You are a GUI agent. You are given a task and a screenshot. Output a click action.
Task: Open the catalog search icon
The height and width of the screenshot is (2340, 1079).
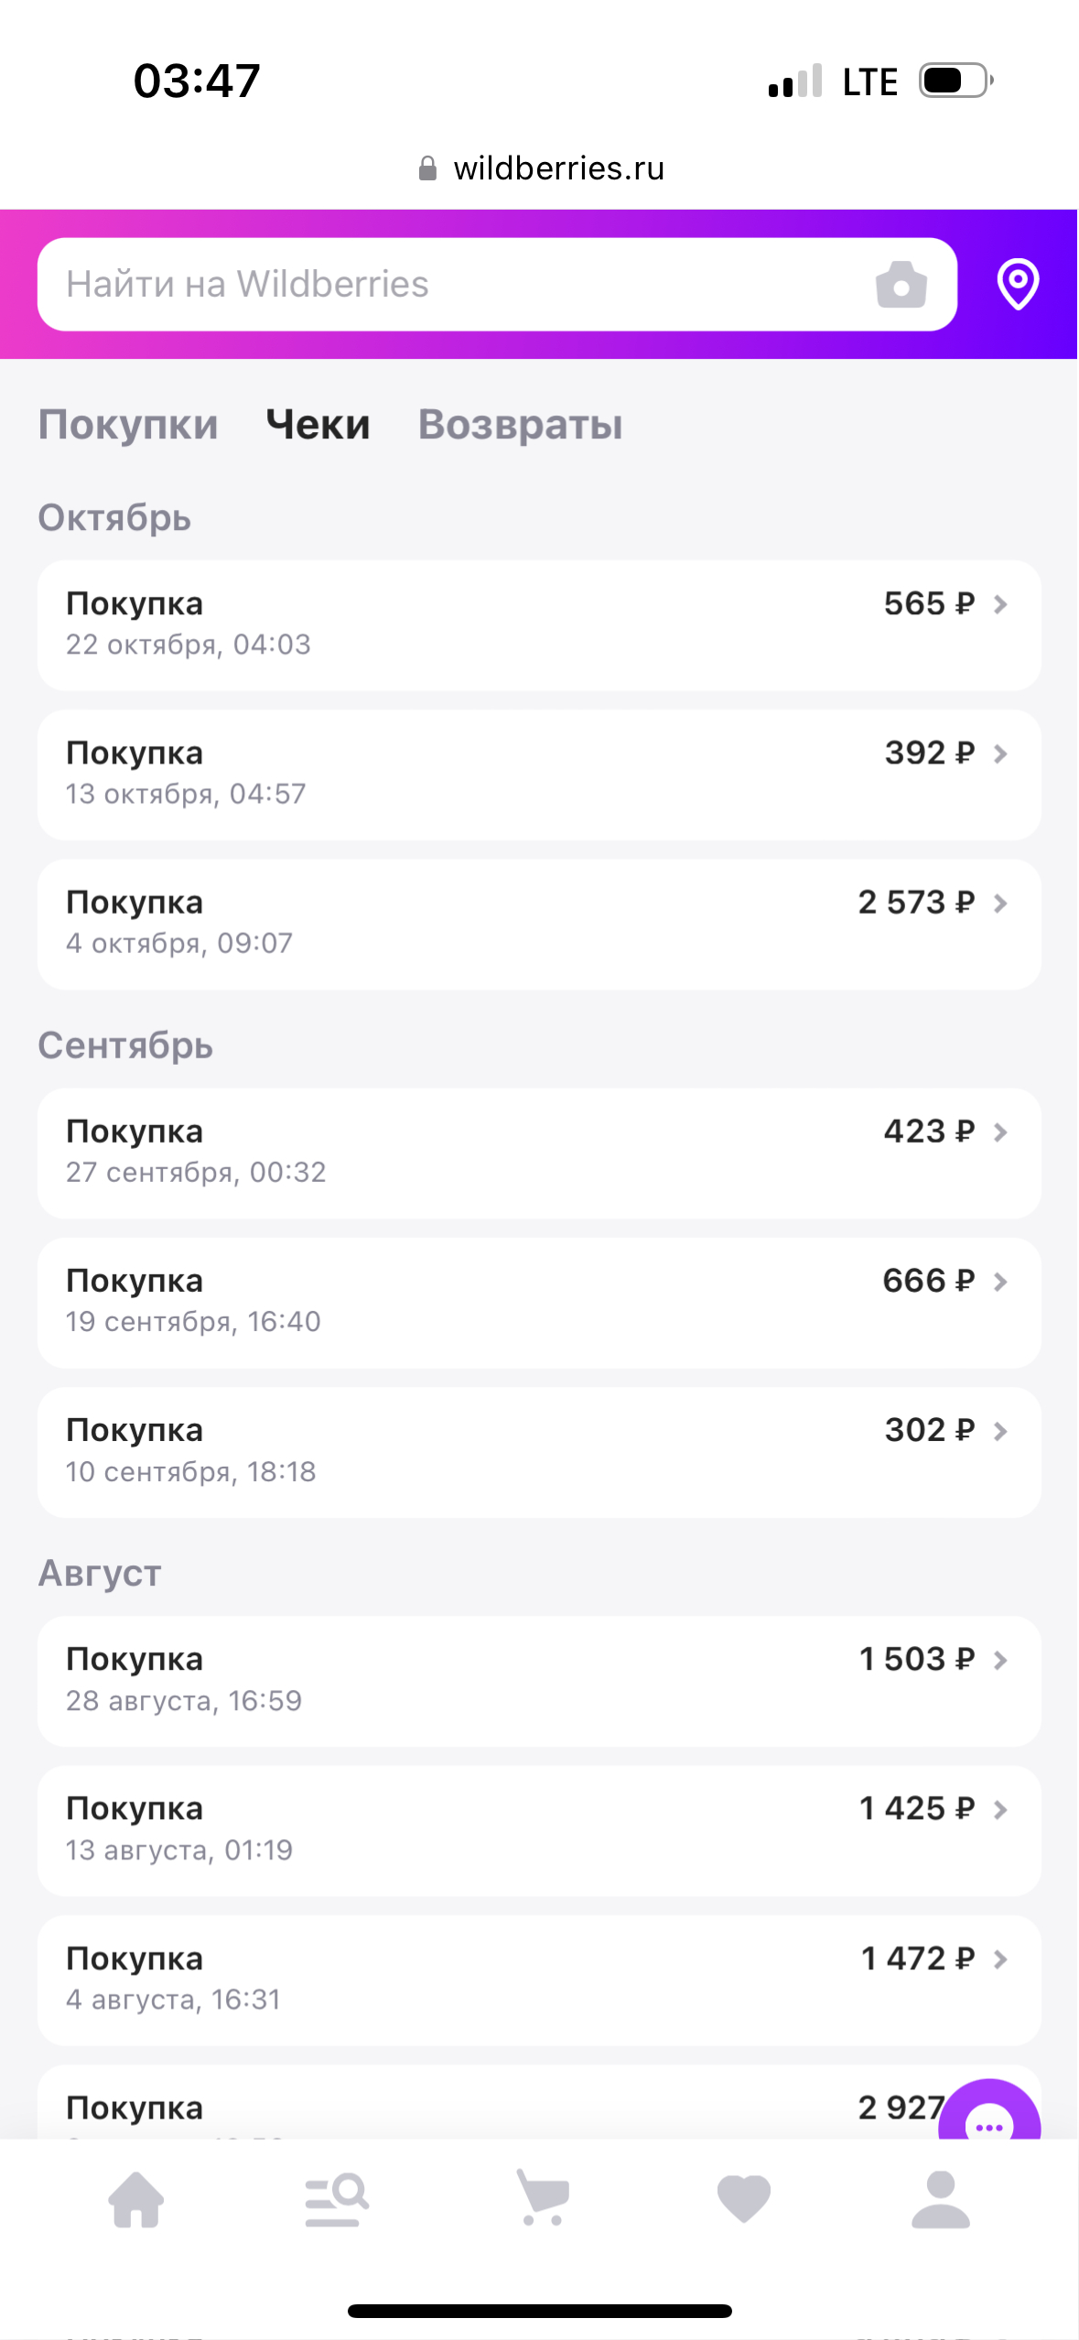[x=336, y=2200]
